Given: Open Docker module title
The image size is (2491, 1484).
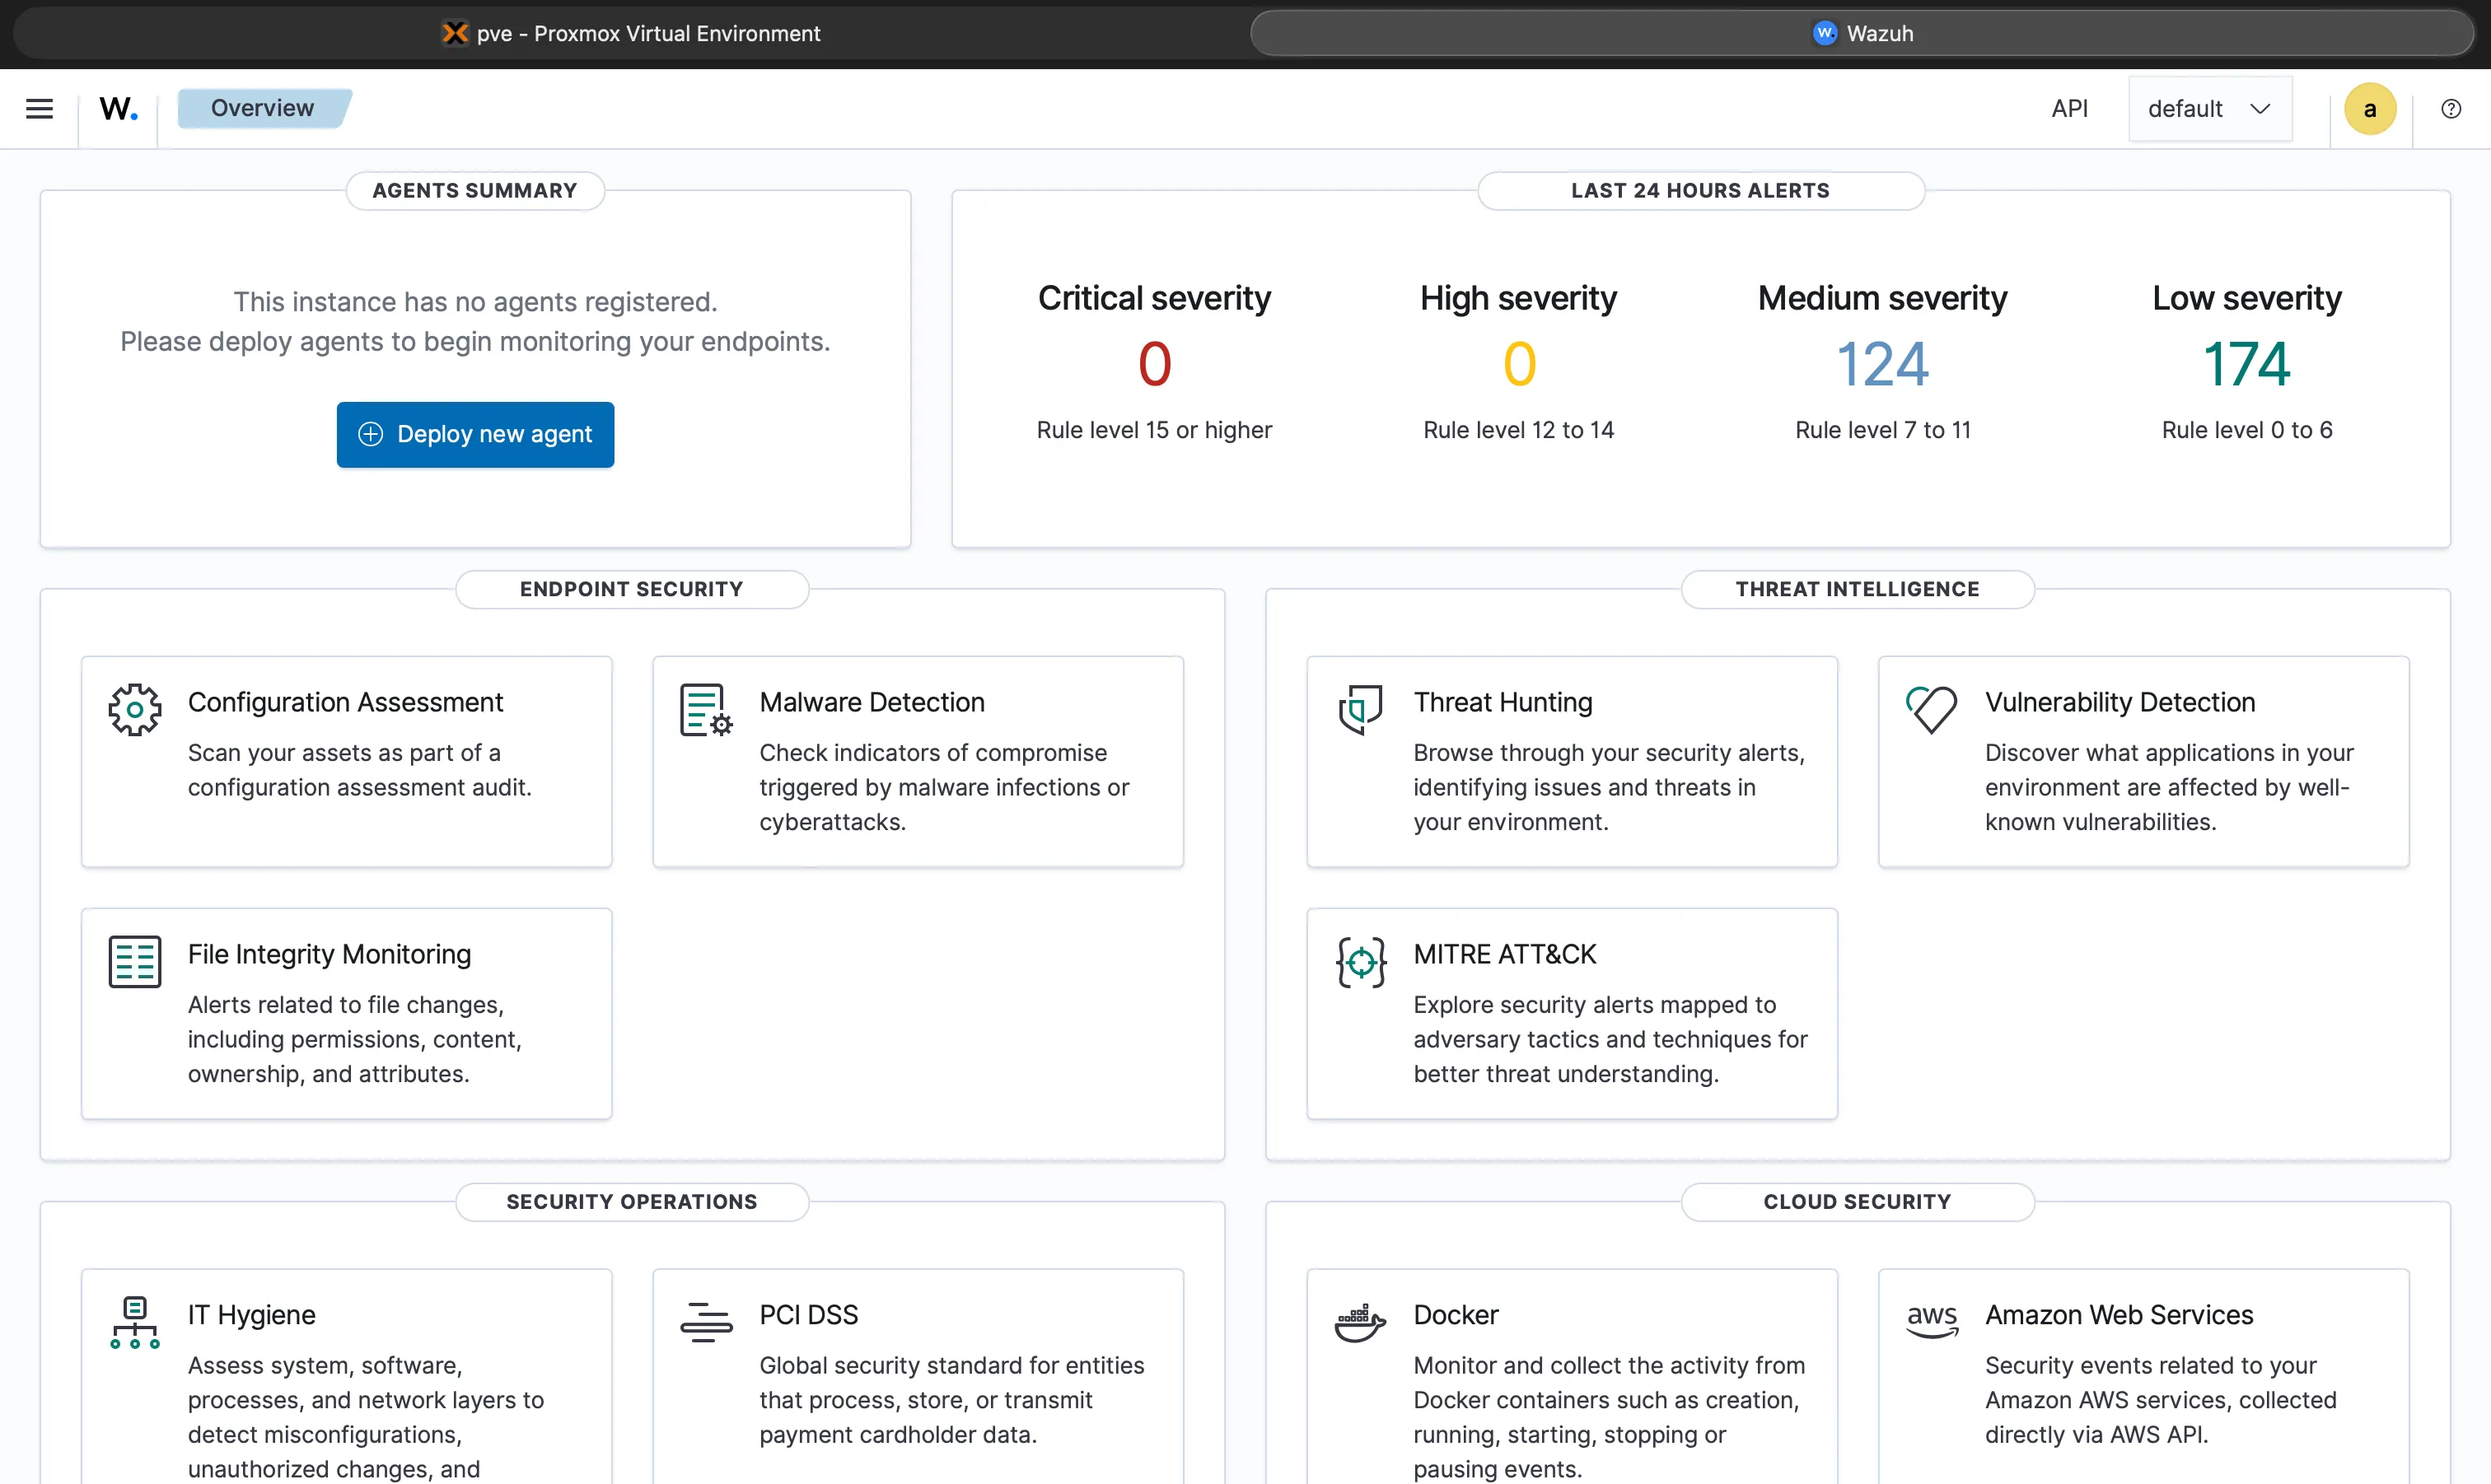Looking at the screenshot, I should (x=1455, y=1315).
